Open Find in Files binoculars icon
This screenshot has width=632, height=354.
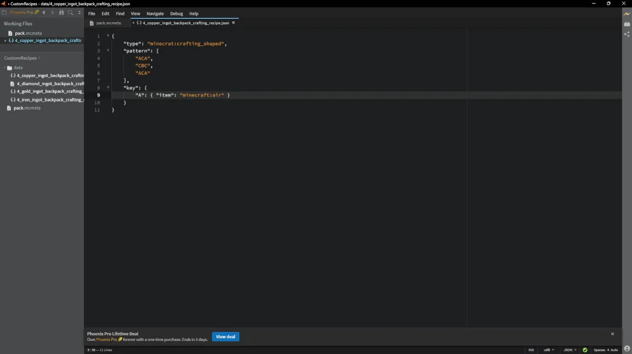(x=62, y=13)
